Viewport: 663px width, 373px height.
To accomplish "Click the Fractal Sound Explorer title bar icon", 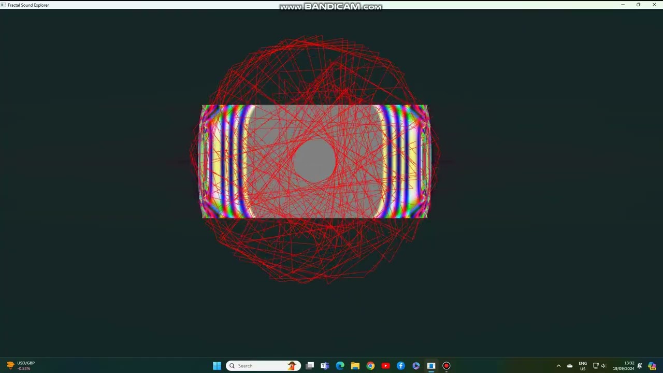I will click(x=4, y=5).
